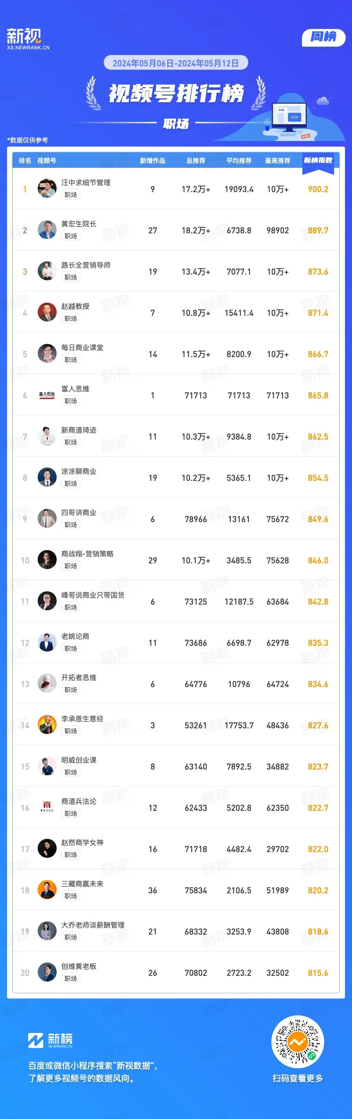352x1119 pixels.
Task: Select 开拓者思维 avatar icon
Action: 47,684
